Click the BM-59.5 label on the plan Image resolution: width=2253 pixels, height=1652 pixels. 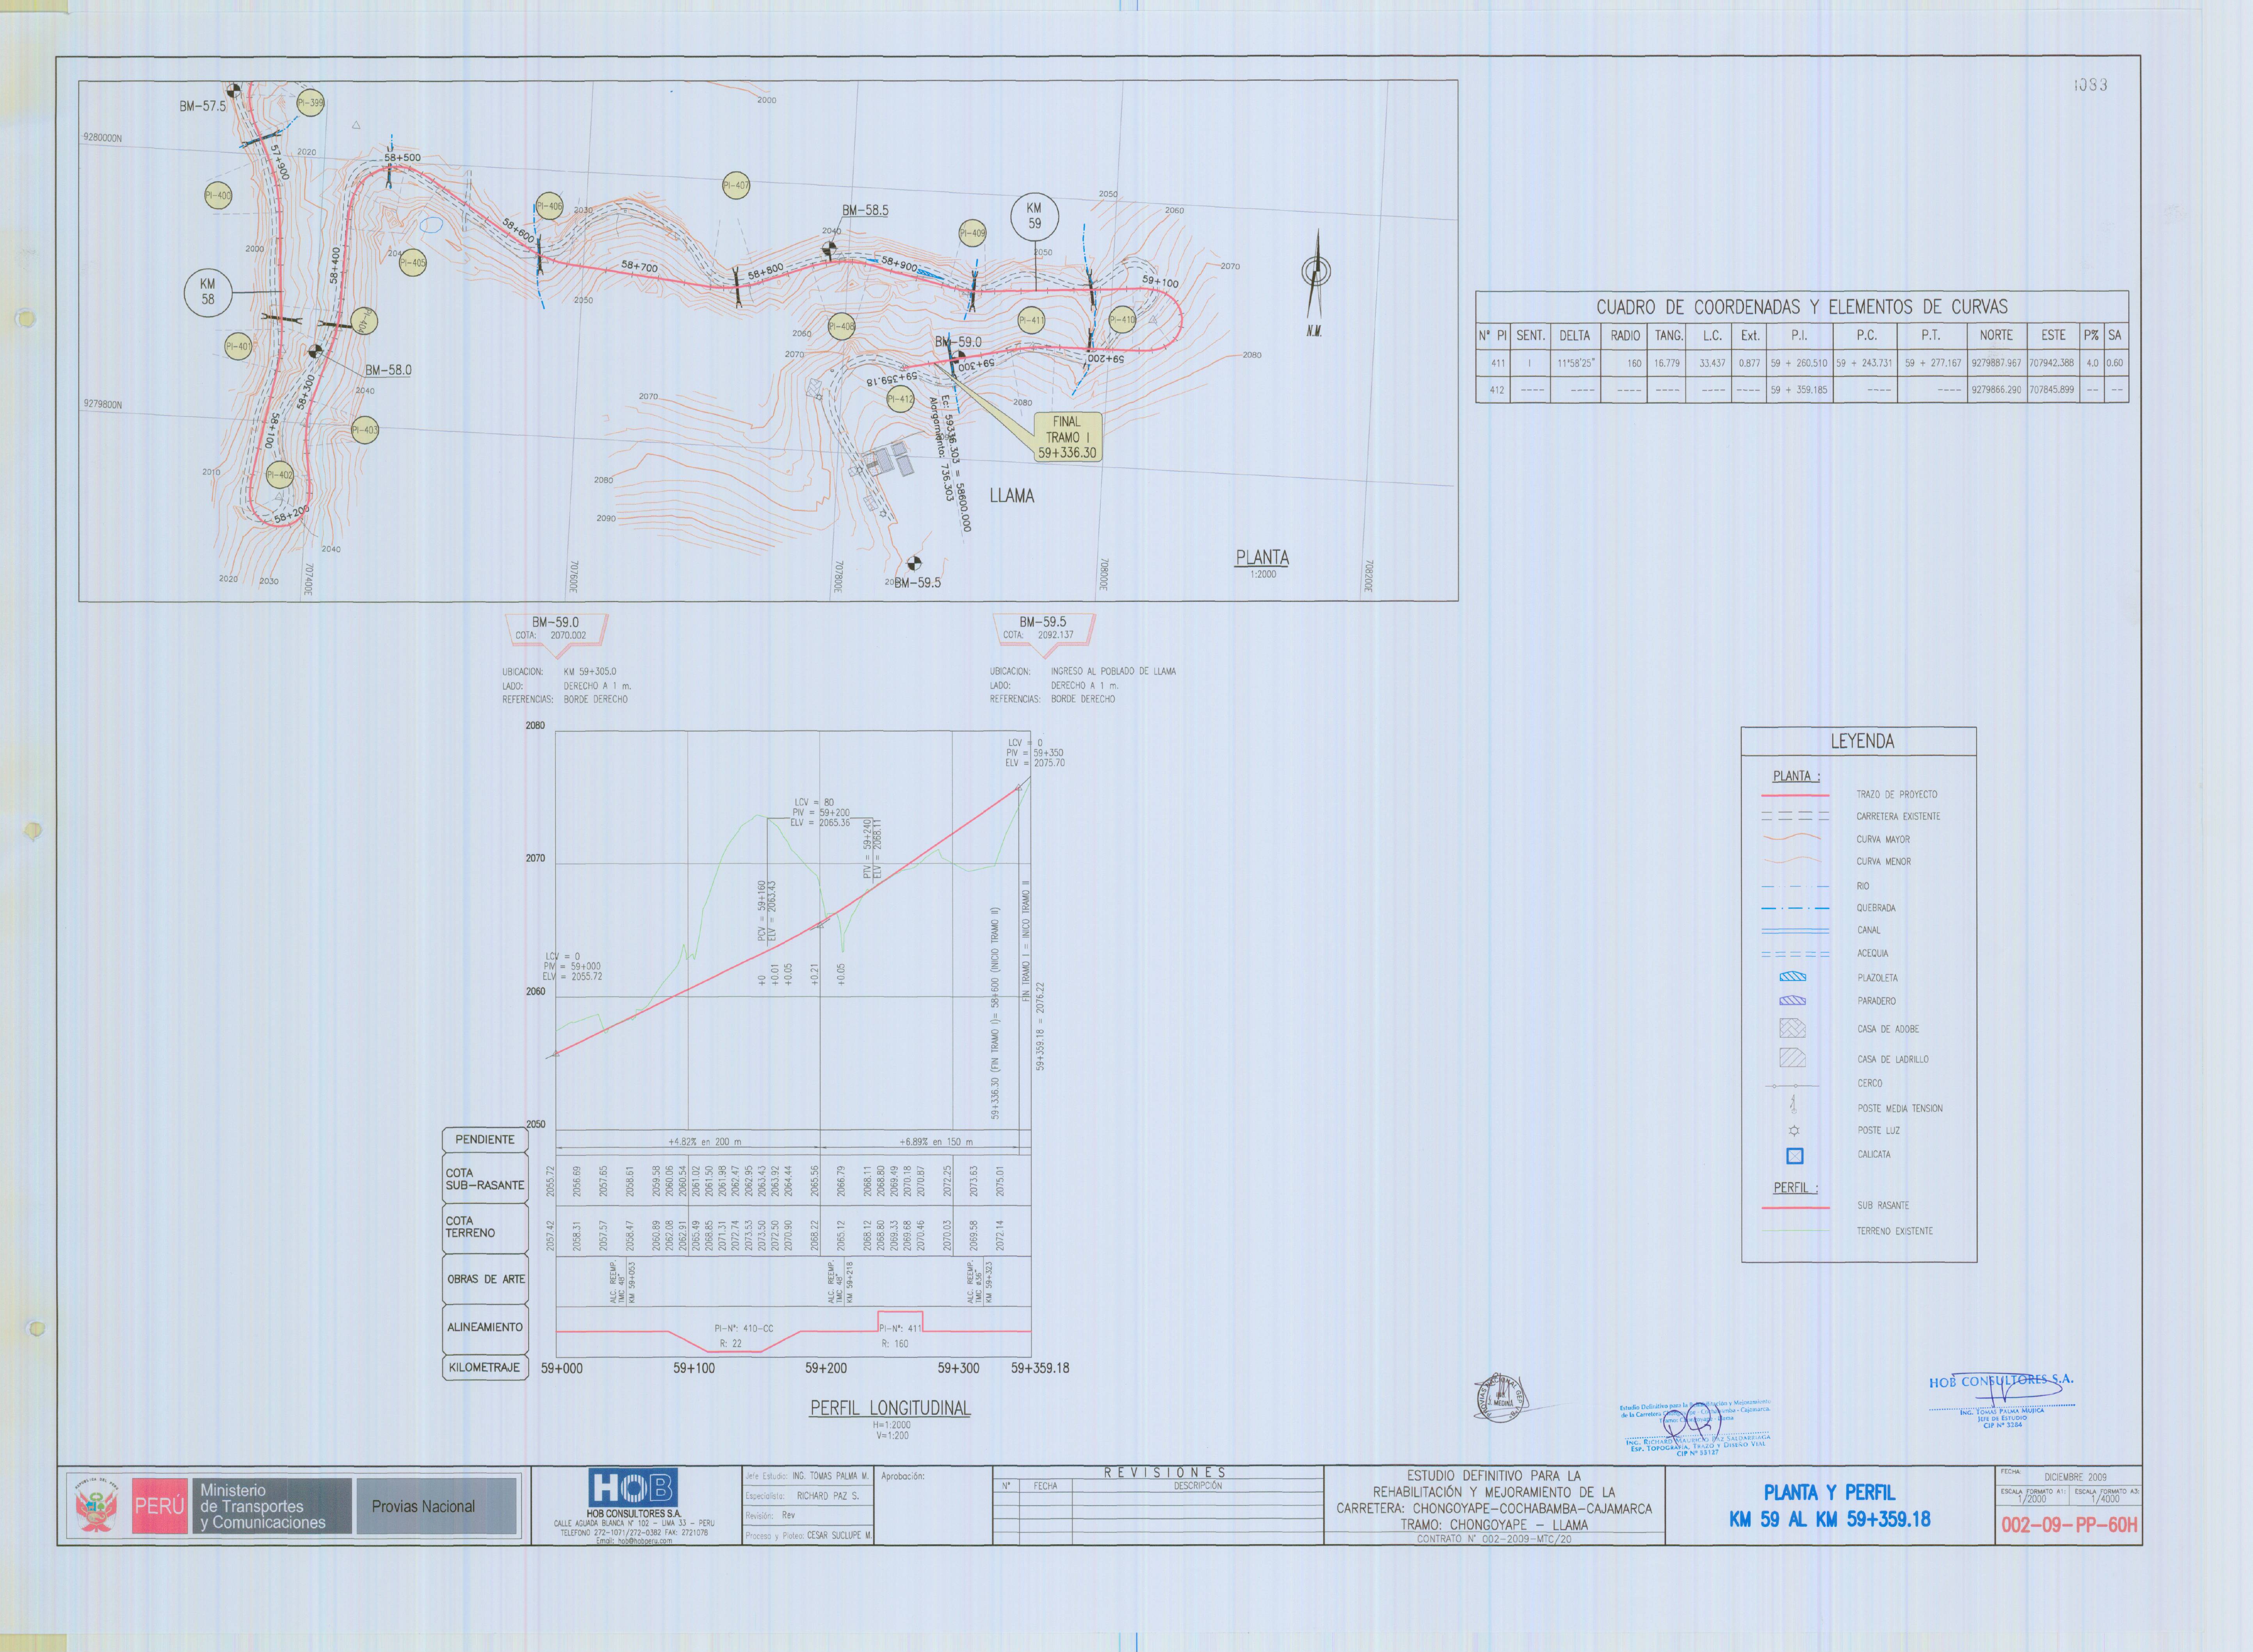[x=917, y=583]
